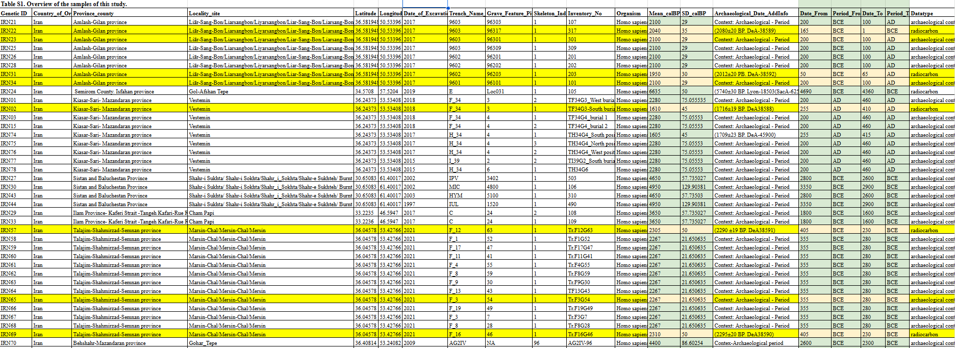Select the highlighted IRN57 cell
The width and height of the screenshot is (955, 348).
16,230
